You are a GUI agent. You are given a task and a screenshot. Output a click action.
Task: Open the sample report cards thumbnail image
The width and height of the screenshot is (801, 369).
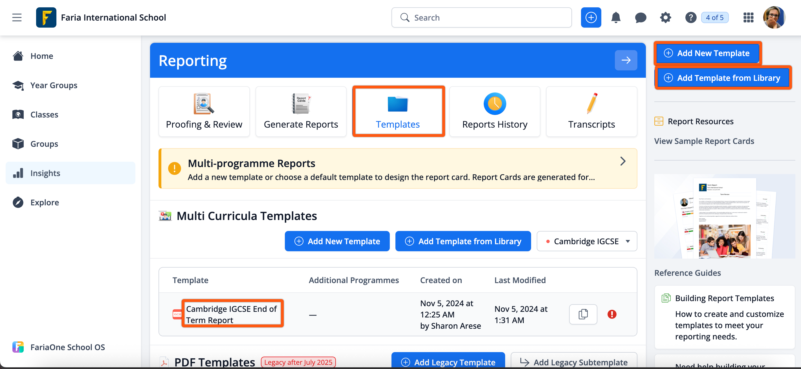click(724, 216)
